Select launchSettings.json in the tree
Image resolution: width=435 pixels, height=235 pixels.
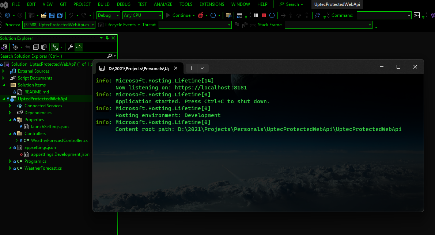point(50,127)
